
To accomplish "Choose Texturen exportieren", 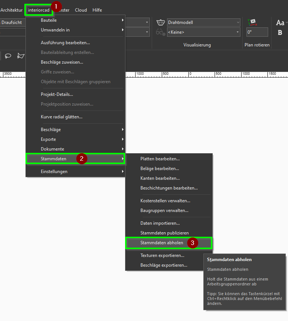I will tap(169, 255).
